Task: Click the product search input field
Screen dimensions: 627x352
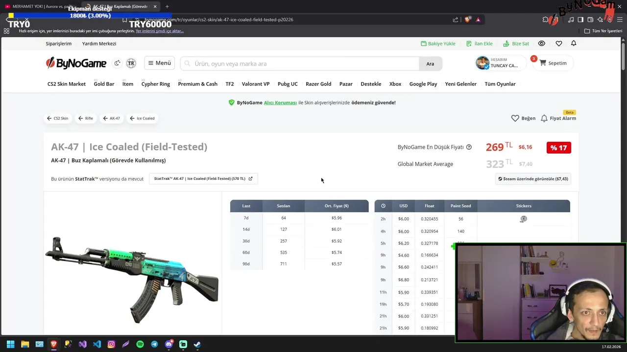Action: pyautogui.click(x=299, y=64)
